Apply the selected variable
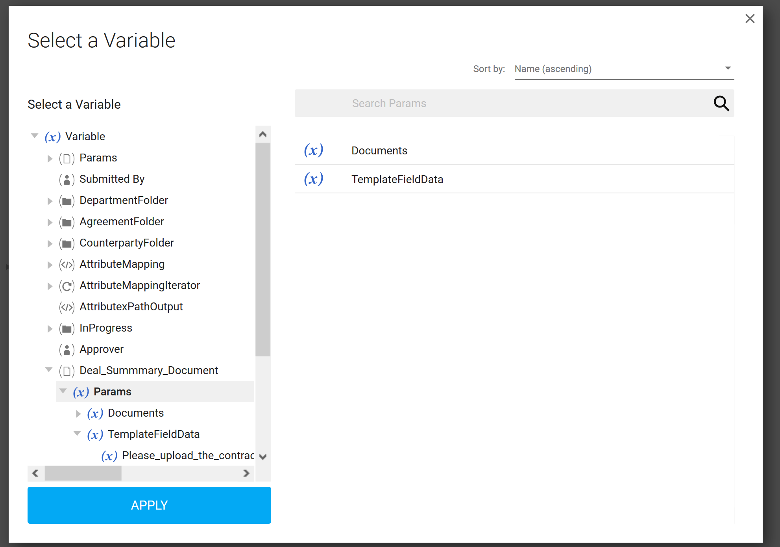The width and height of the screenshot is (780, 547). (149, 505)
